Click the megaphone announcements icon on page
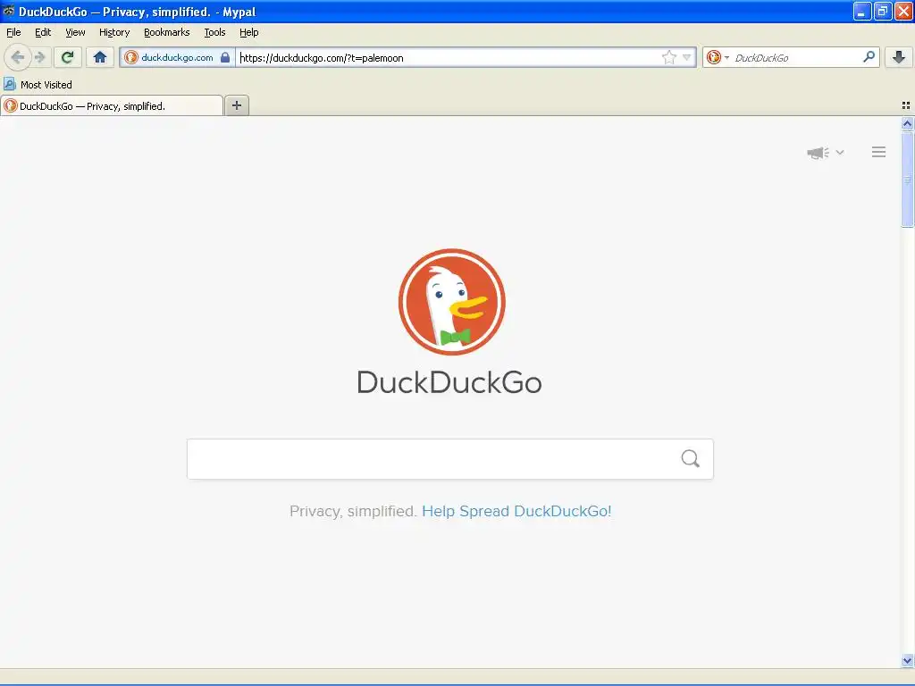 coord(818,153)
